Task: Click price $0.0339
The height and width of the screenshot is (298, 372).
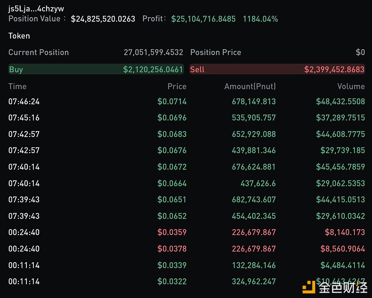Action: (172, 265)
